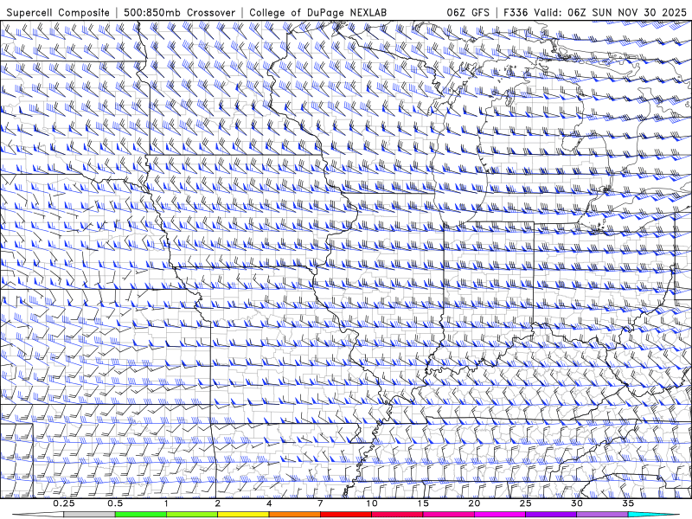Click the 'Valid: 06Z SUN NOV 30 2025' text
The height and width of the screenshot is (519, 692).
point(610,13)
